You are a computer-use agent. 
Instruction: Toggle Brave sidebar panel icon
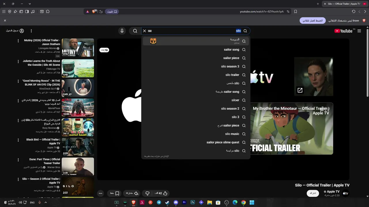tap(27, 11)
